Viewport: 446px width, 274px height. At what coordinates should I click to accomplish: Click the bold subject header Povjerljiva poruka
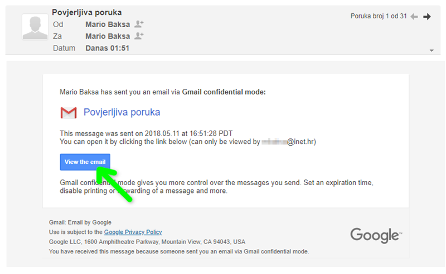click(87, 12)
